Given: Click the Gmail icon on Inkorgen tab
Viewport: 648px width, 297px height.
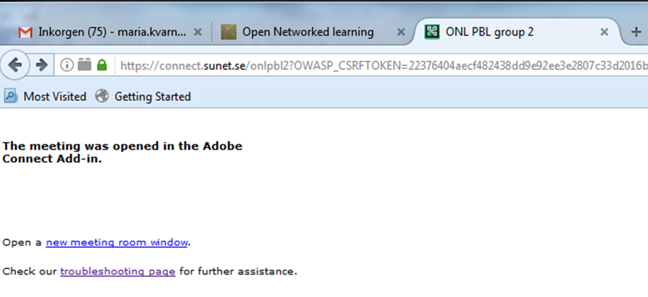Looking at the screenshot, I should click(x=25, y=32).
